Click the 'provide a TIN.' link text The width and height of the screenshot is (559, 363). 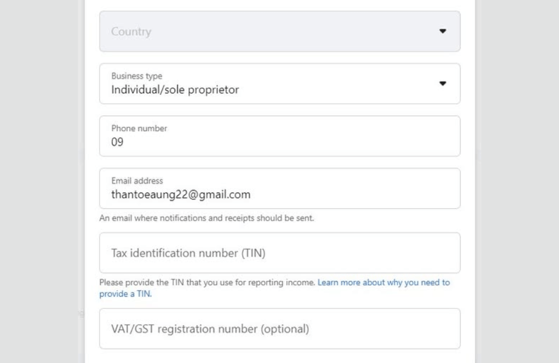pos(126,294)
